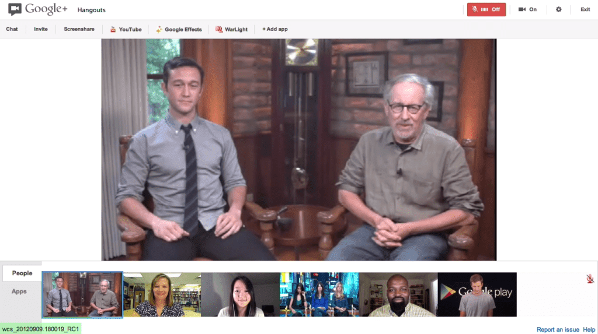
Task: Toggle the camera On button
Action: pyautogui.click(x=527, y=9)
